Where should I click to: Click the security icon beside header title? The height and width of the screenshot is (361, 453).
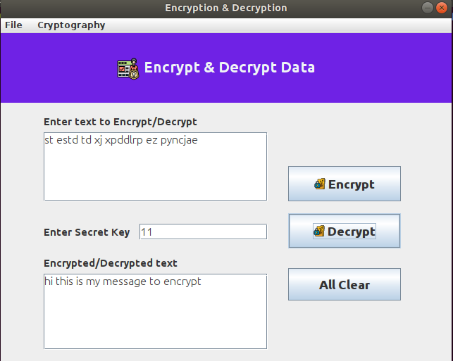coord(128,69)
